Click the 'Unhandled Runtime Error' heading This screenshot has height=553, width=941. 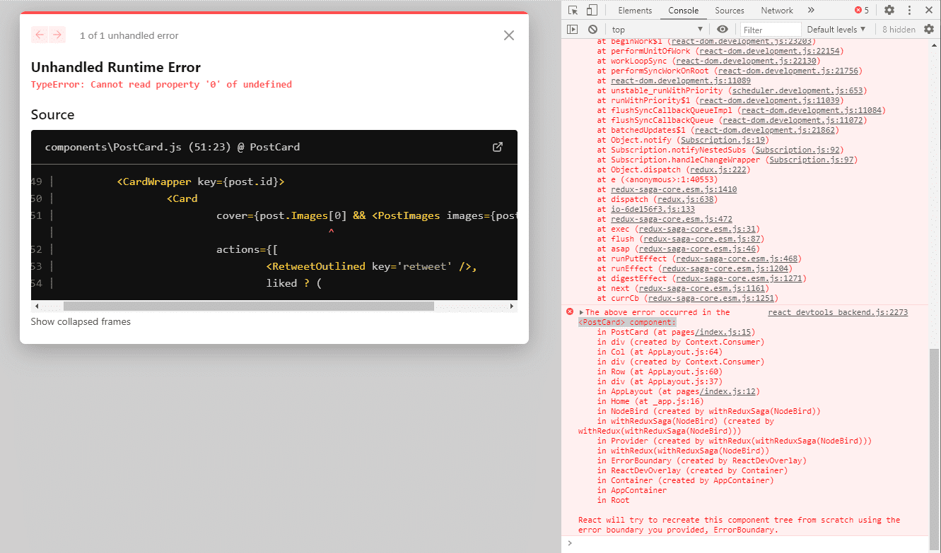(x=116, y=68)
